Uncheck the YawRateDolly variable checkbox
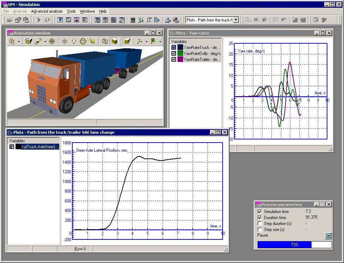 tap(174, 54)
